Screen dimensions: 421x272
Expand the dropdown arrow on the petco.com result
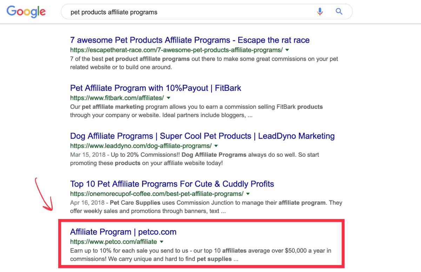tap(162, 242)
